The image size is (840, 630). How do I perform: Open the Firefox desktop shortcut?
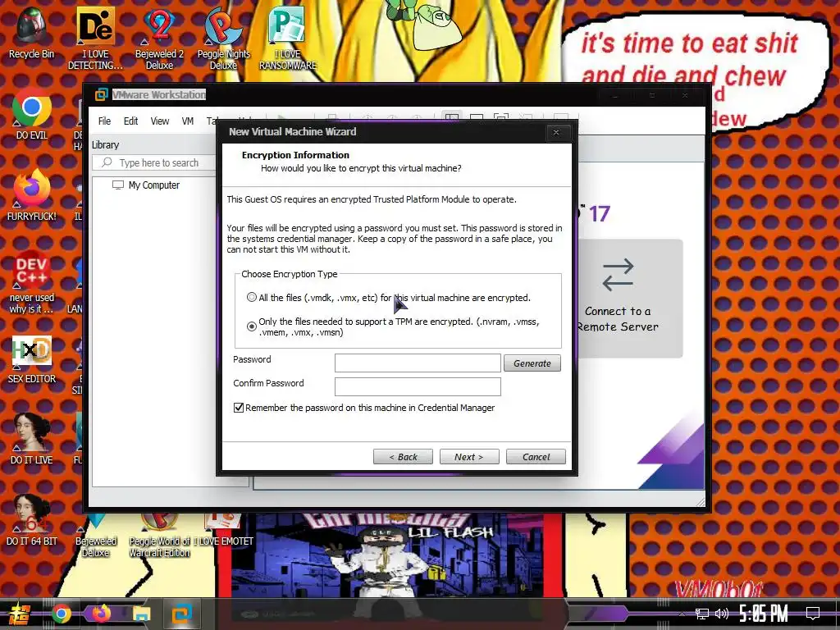(31, 195)
